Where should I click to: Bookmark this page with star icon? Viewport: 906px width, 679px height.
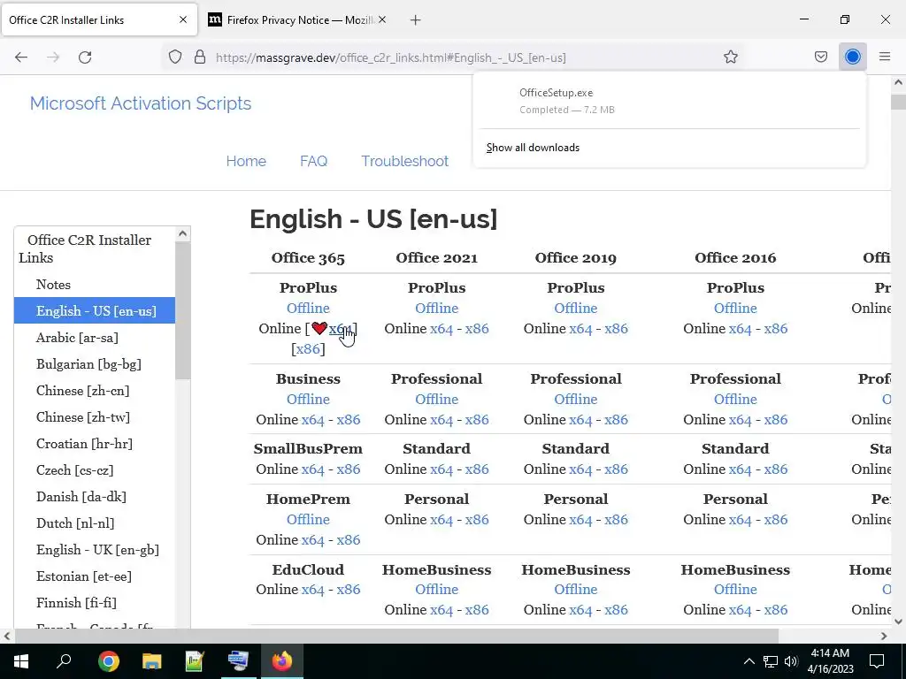pyautogui.click(x=731, y=57)
